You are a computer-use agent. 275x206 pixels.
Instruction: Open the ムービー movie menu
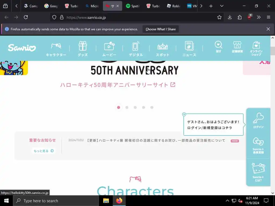point(109,49)
